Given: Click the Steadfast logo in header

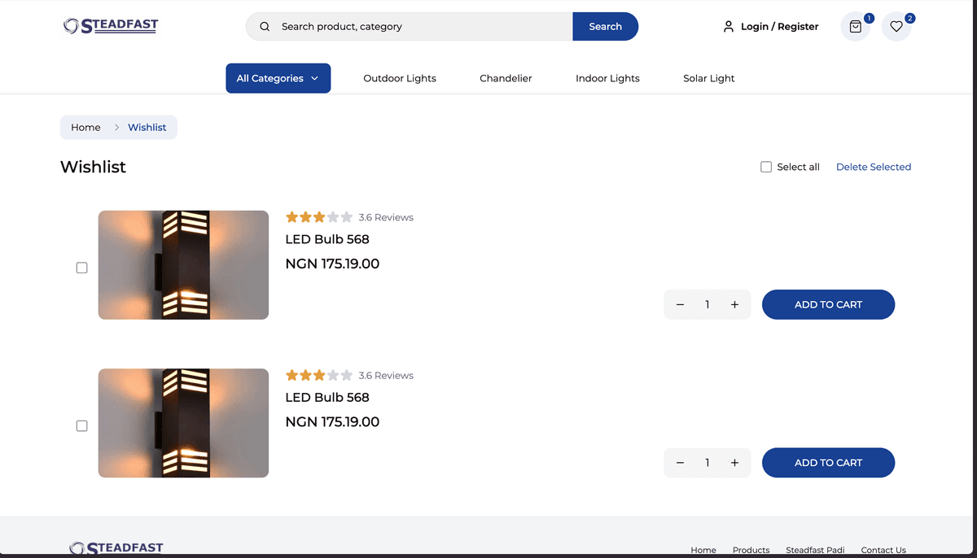Looking at the screenshot, I should [x=111, y=26].
